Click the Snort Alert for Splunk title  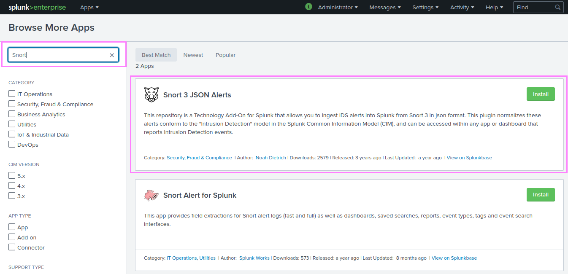click(x=200, y=195)
